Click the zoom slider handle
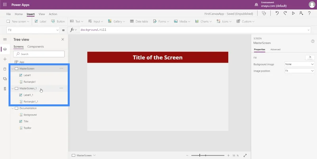This screenshot has height=159, width=317. pos(200,155)
